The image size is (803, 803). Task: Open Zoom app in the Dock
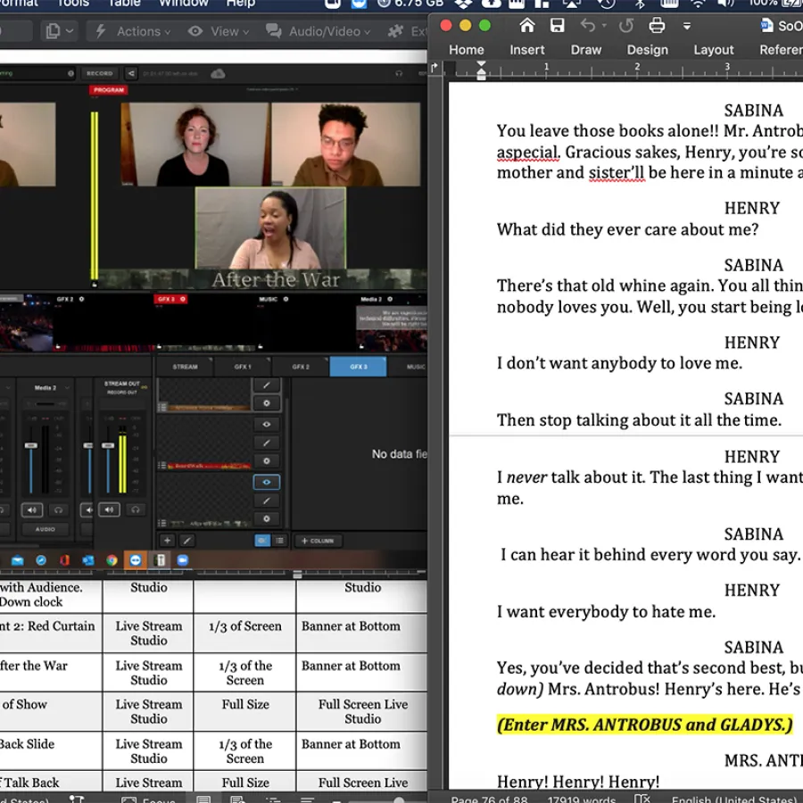[x=181, y=560]
